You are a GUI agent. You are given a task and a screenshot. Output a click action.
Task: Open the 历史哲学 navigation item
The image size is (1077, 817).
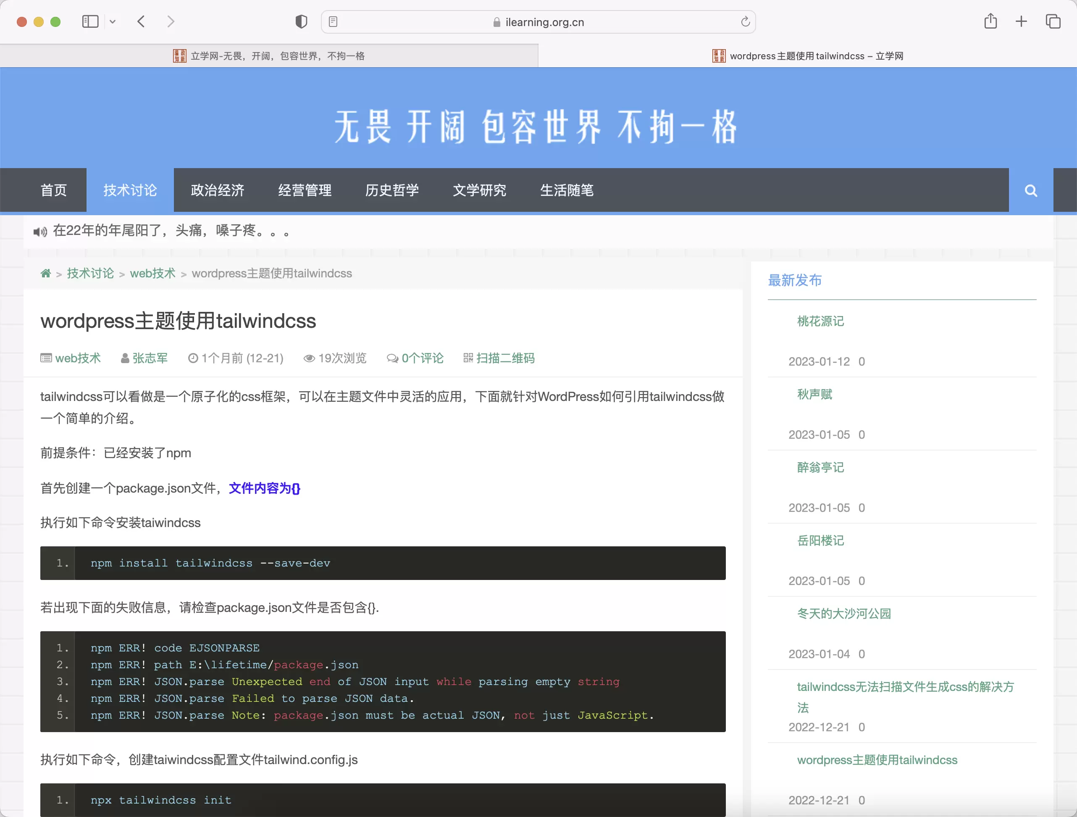click(392, 190)
